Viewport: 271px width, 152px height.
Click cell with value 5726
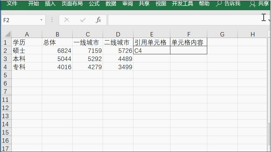pyautogui.click(x=118, y=50)
